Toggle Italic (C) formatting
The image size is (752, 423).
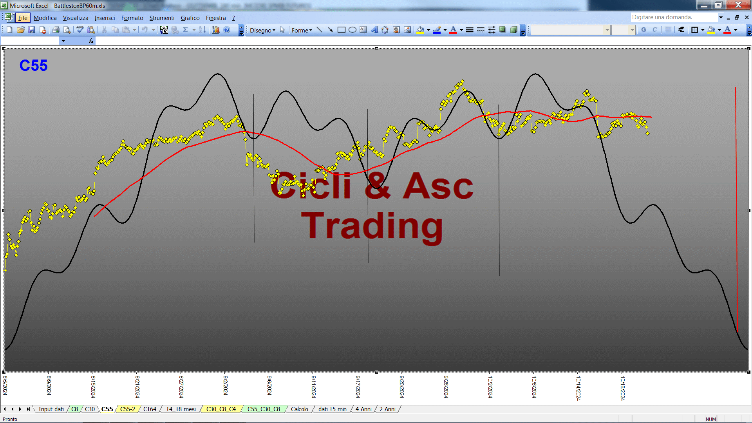click(654, 30)
